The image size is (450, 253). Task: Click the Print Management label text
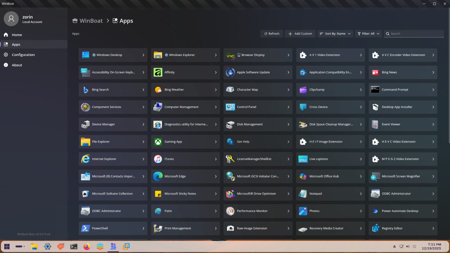(178, 228)
